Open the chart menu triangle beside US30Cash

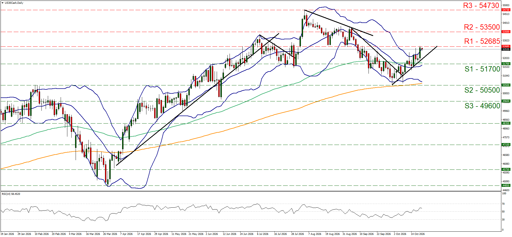[2, 3]
